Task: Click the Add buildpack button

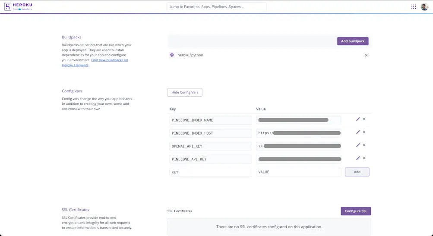Action: [353, 41]
